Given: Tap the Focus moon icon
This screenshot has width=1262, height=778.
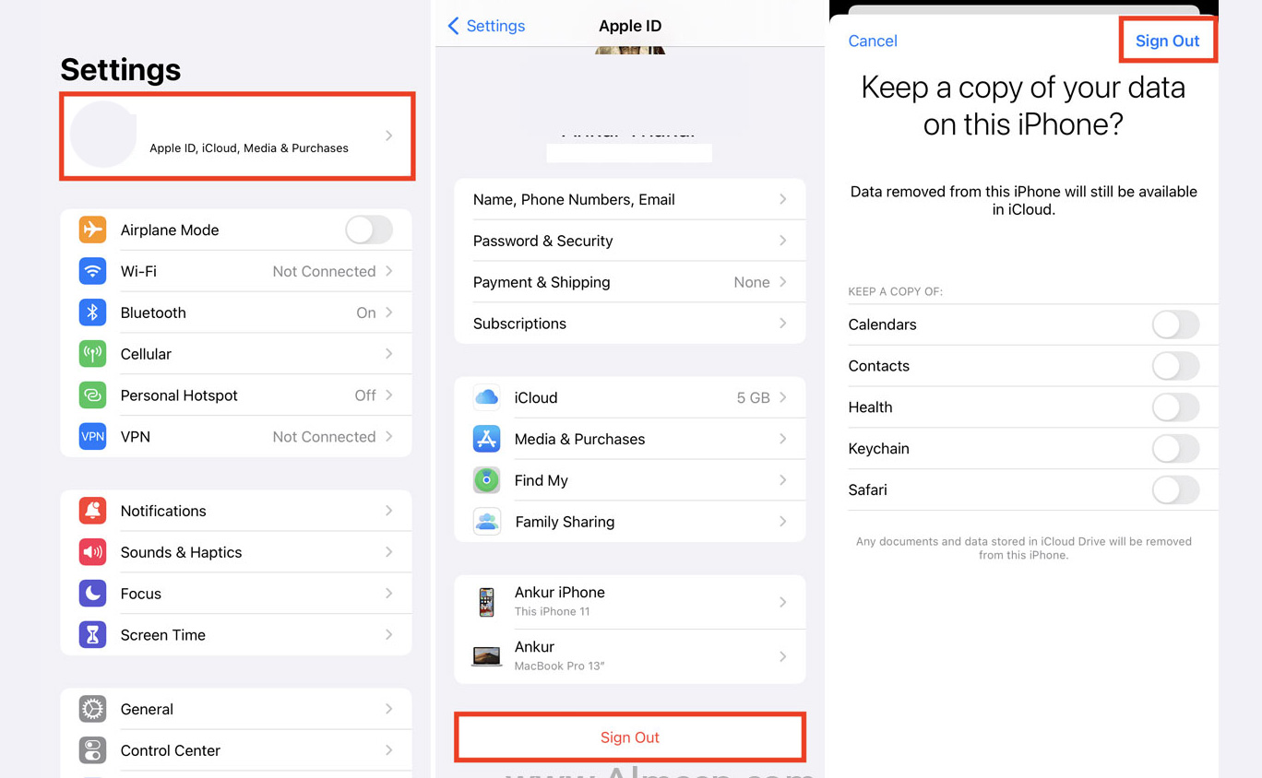Looking at the screenshot, I should (x=92, y=594).
